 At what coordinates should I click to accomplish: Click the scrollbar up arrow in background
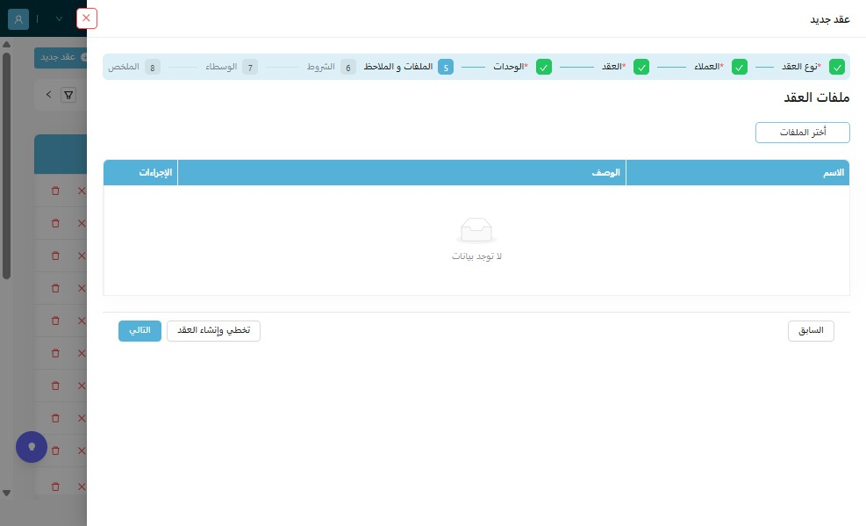(x=7, y=44)
